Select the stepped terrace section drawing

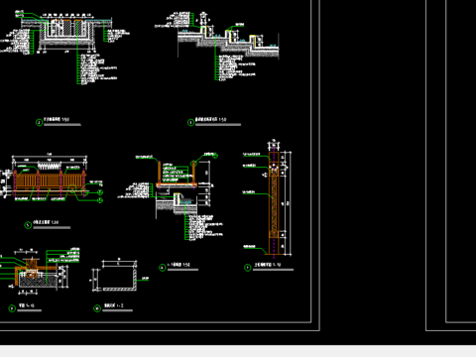click(228, 42)
